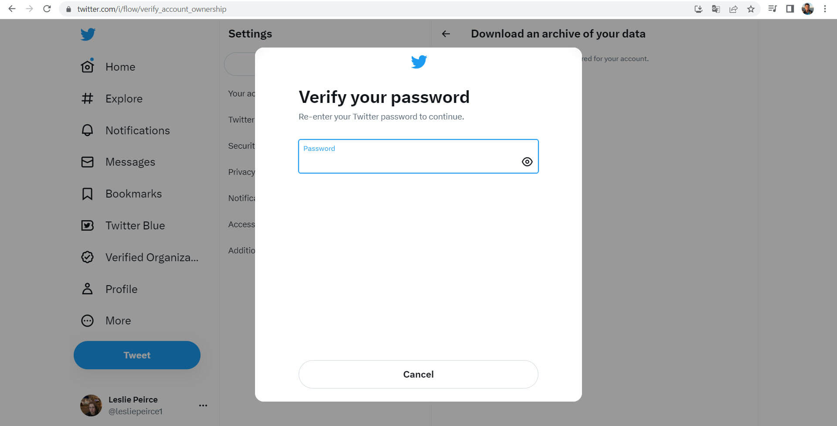
Task: Open account options via the three dots
Action: tap(203, 405)
